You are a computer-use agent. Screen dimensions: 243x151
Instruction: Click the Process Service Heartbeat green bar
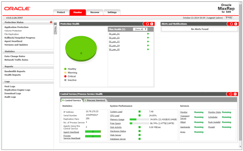click(93, 136)
